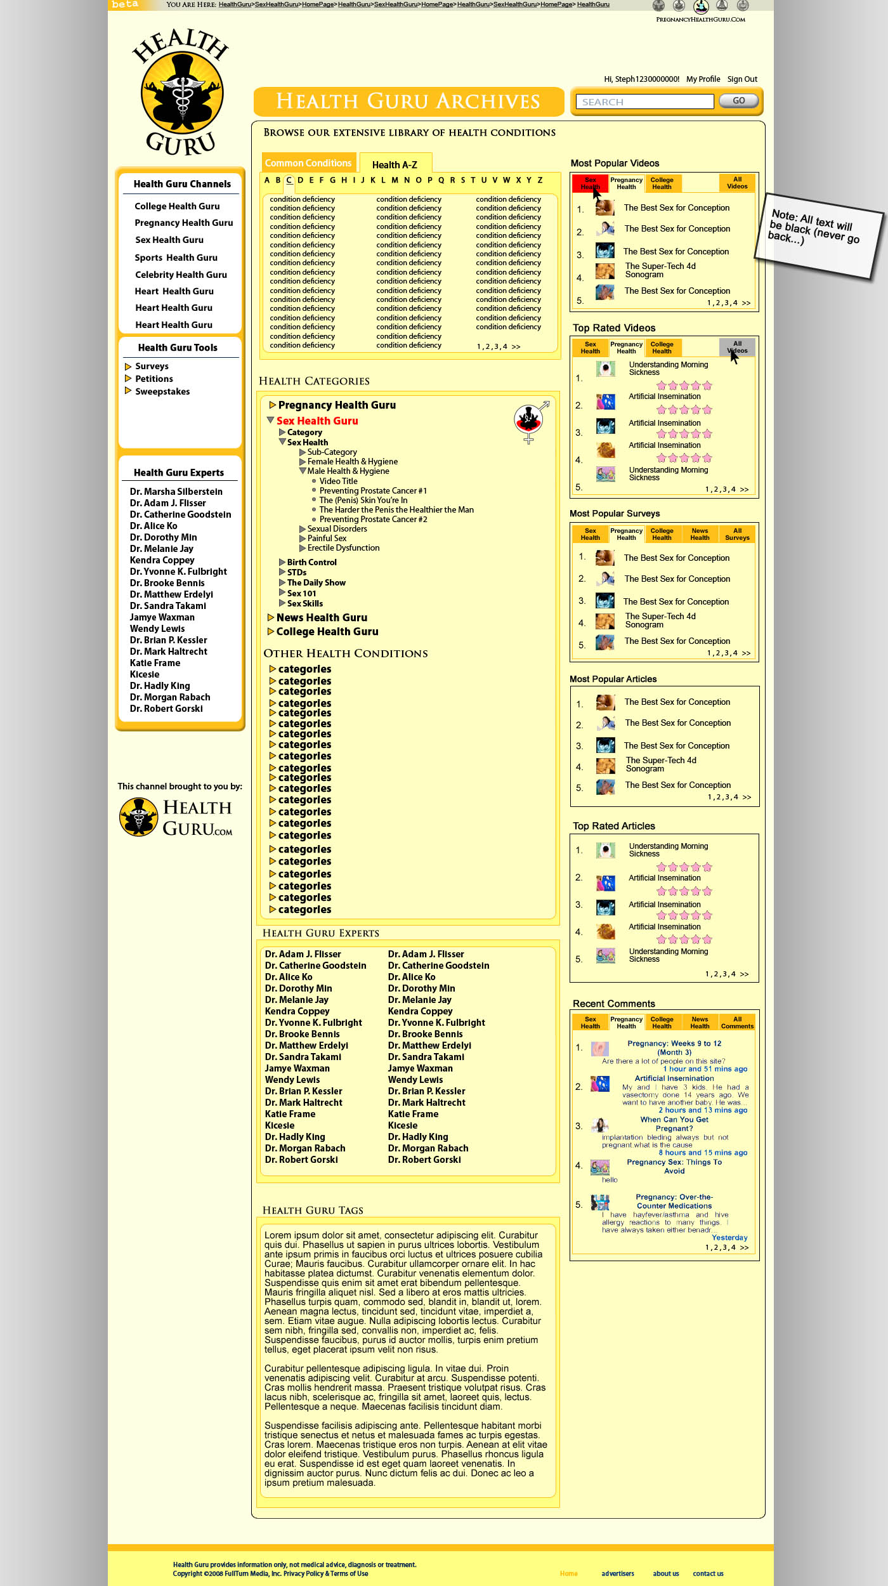This screenshot has height=1586, width=888.
Task: Choose letter Z in the A-Z index
Action: point(540,180)
